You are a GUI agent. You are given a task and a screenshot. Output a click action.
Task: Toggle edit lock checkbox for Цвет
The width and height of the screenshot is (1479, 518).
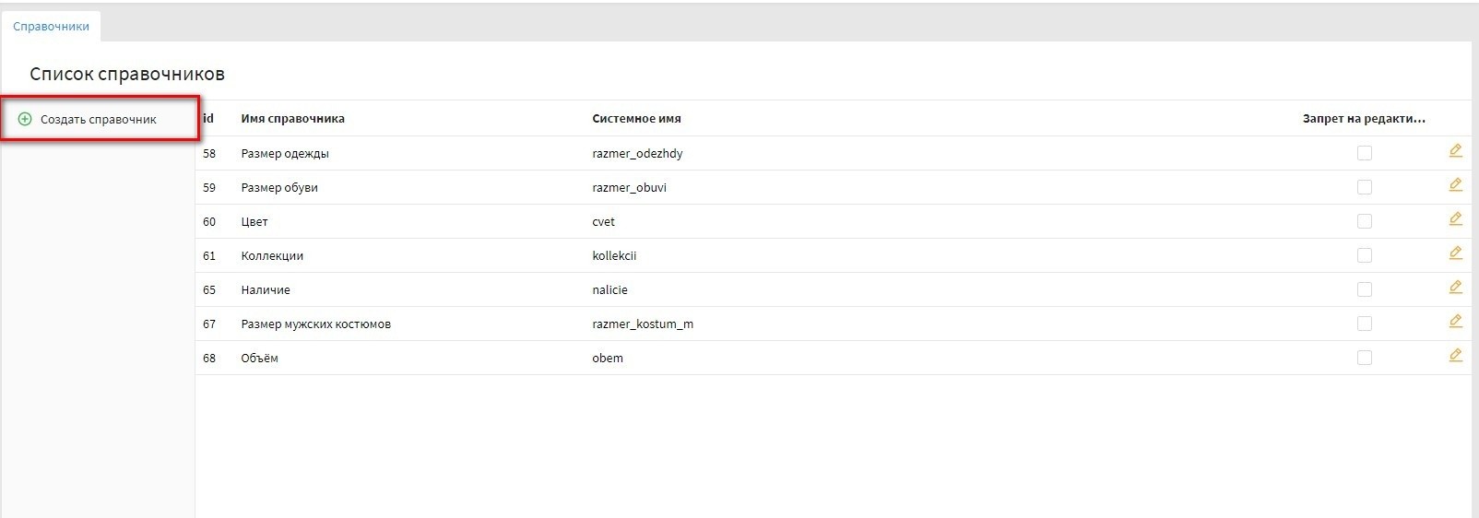[1364, 221]
